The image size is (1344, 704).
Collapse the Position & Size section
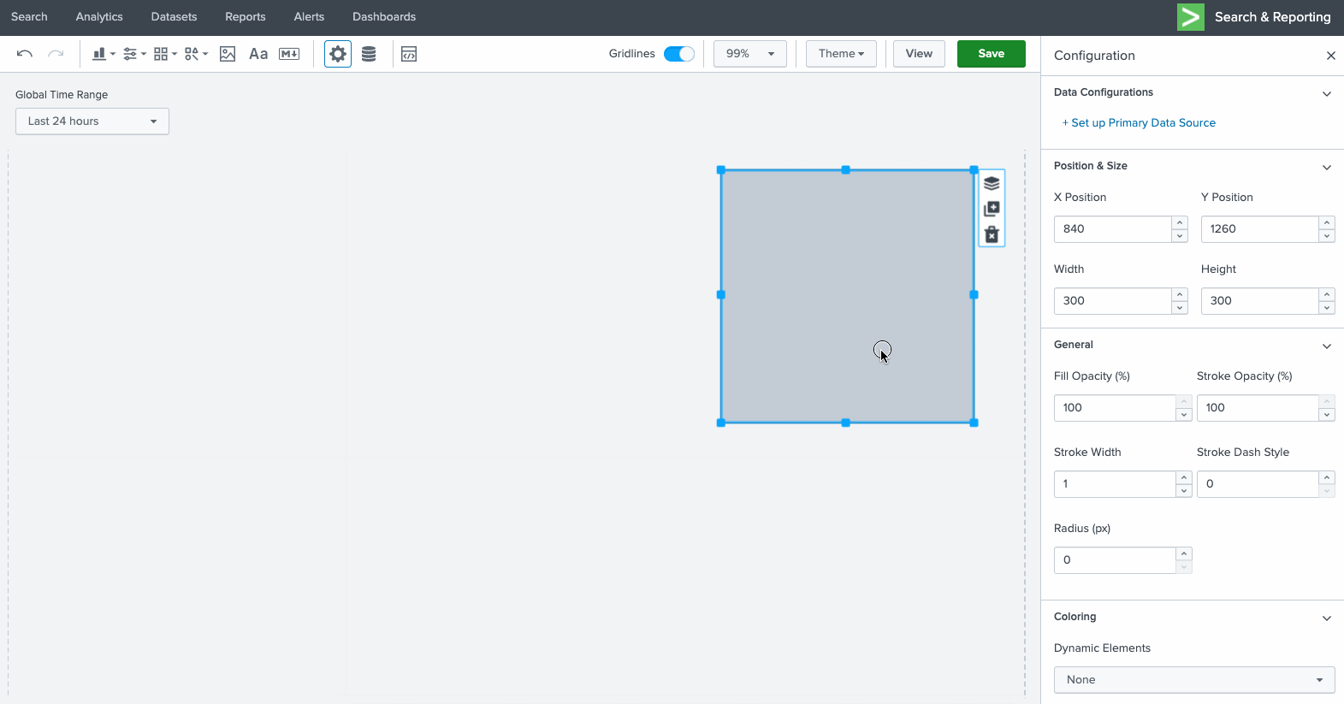pyautogui.click(x=1326, y=167)
